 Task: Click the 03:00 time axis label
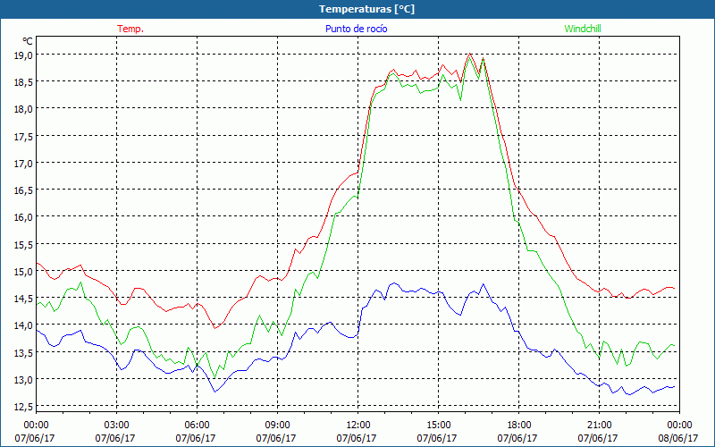pyautogui.click(x=117, y=425)
